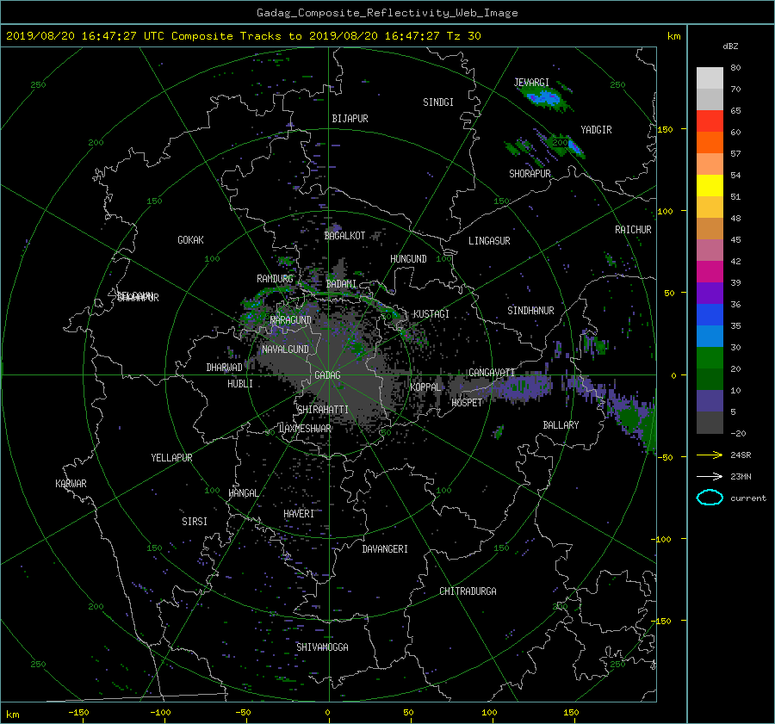Screen dimensions: 775x724
Task: Click the BIJAPUR city label
Action: point(350,119)
